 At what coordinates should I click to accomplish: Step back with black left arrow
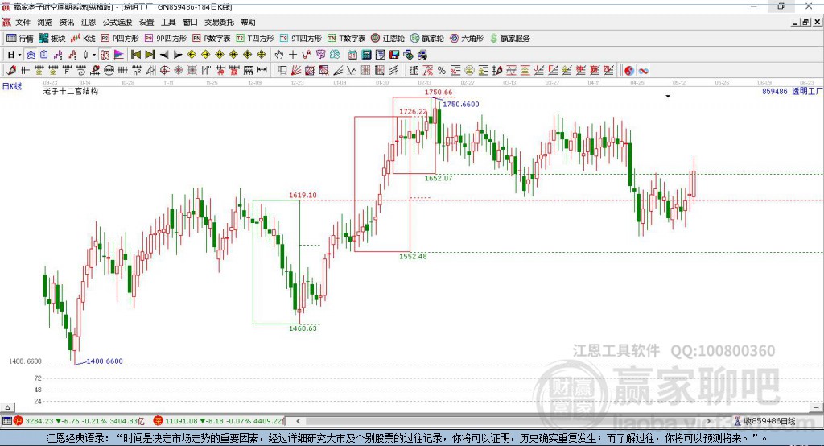(x=164, y=55)
